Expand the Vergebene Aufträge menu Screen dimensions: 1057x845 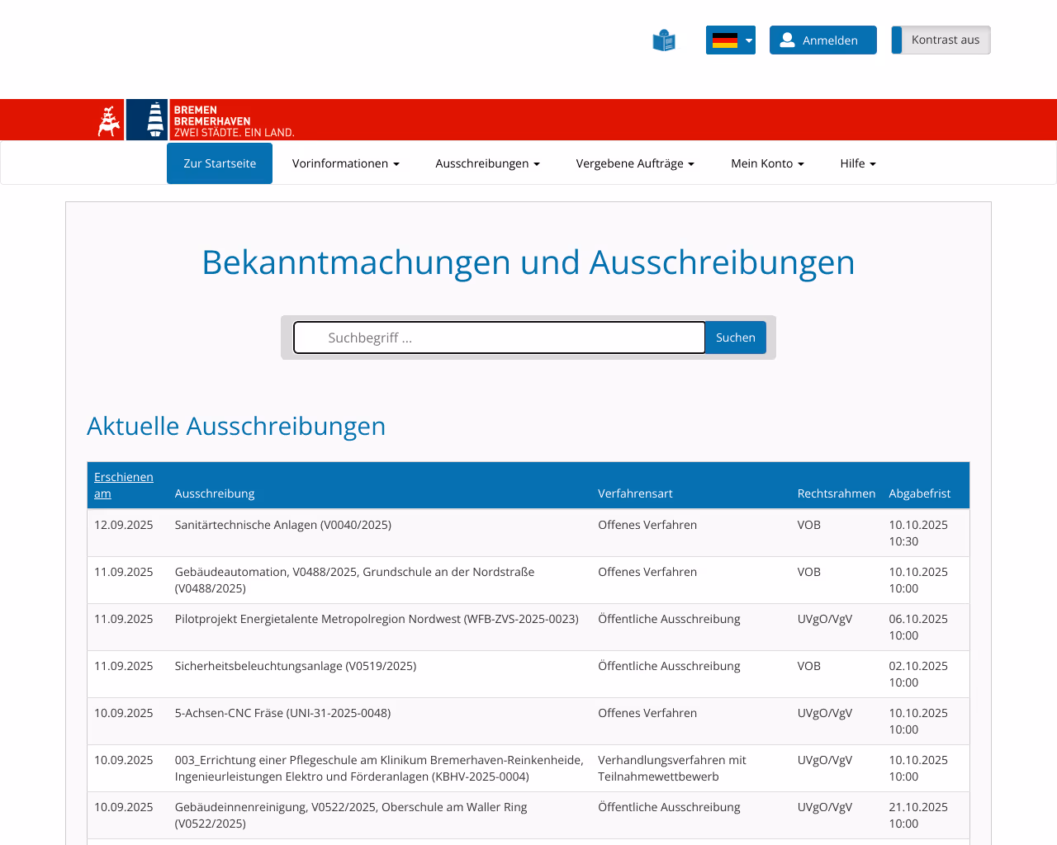click(x=635, y=163)
